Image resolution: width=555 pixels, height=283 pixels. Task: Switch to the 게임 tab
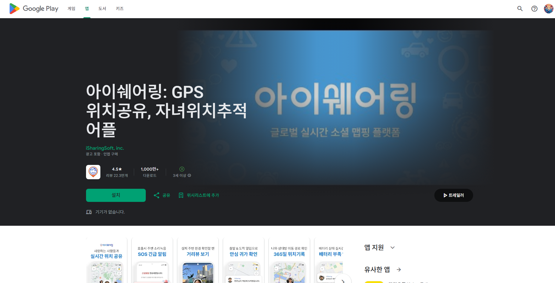click(x=71, y=9)
